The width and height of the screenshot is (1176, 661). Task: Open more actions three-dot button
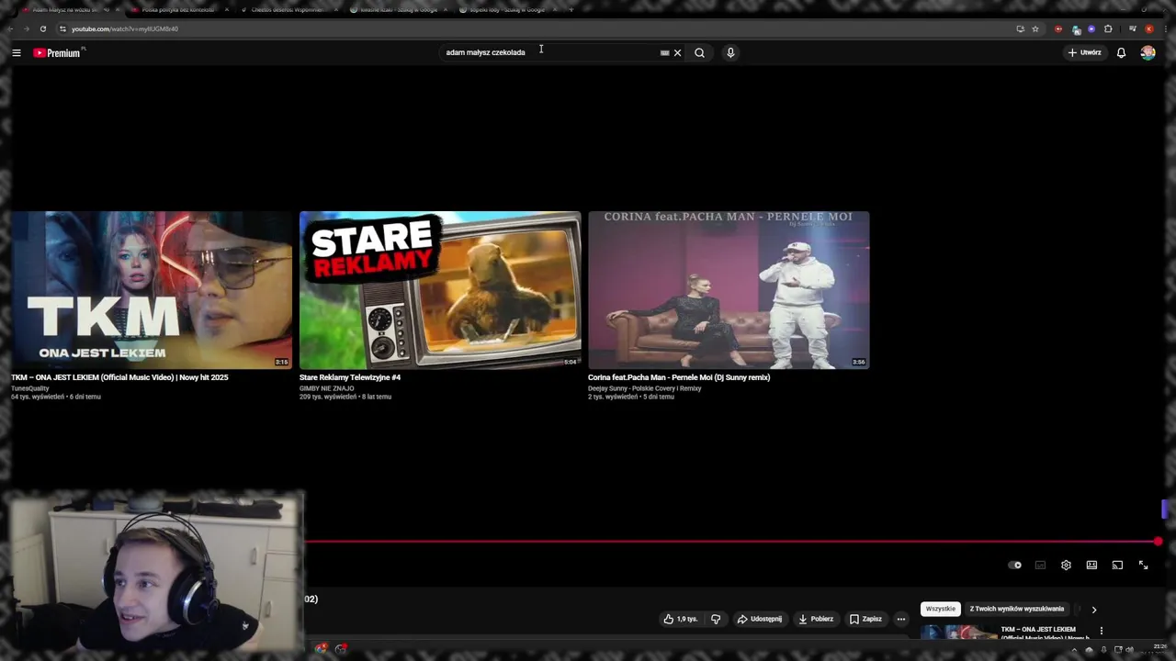tap(901, 619)
